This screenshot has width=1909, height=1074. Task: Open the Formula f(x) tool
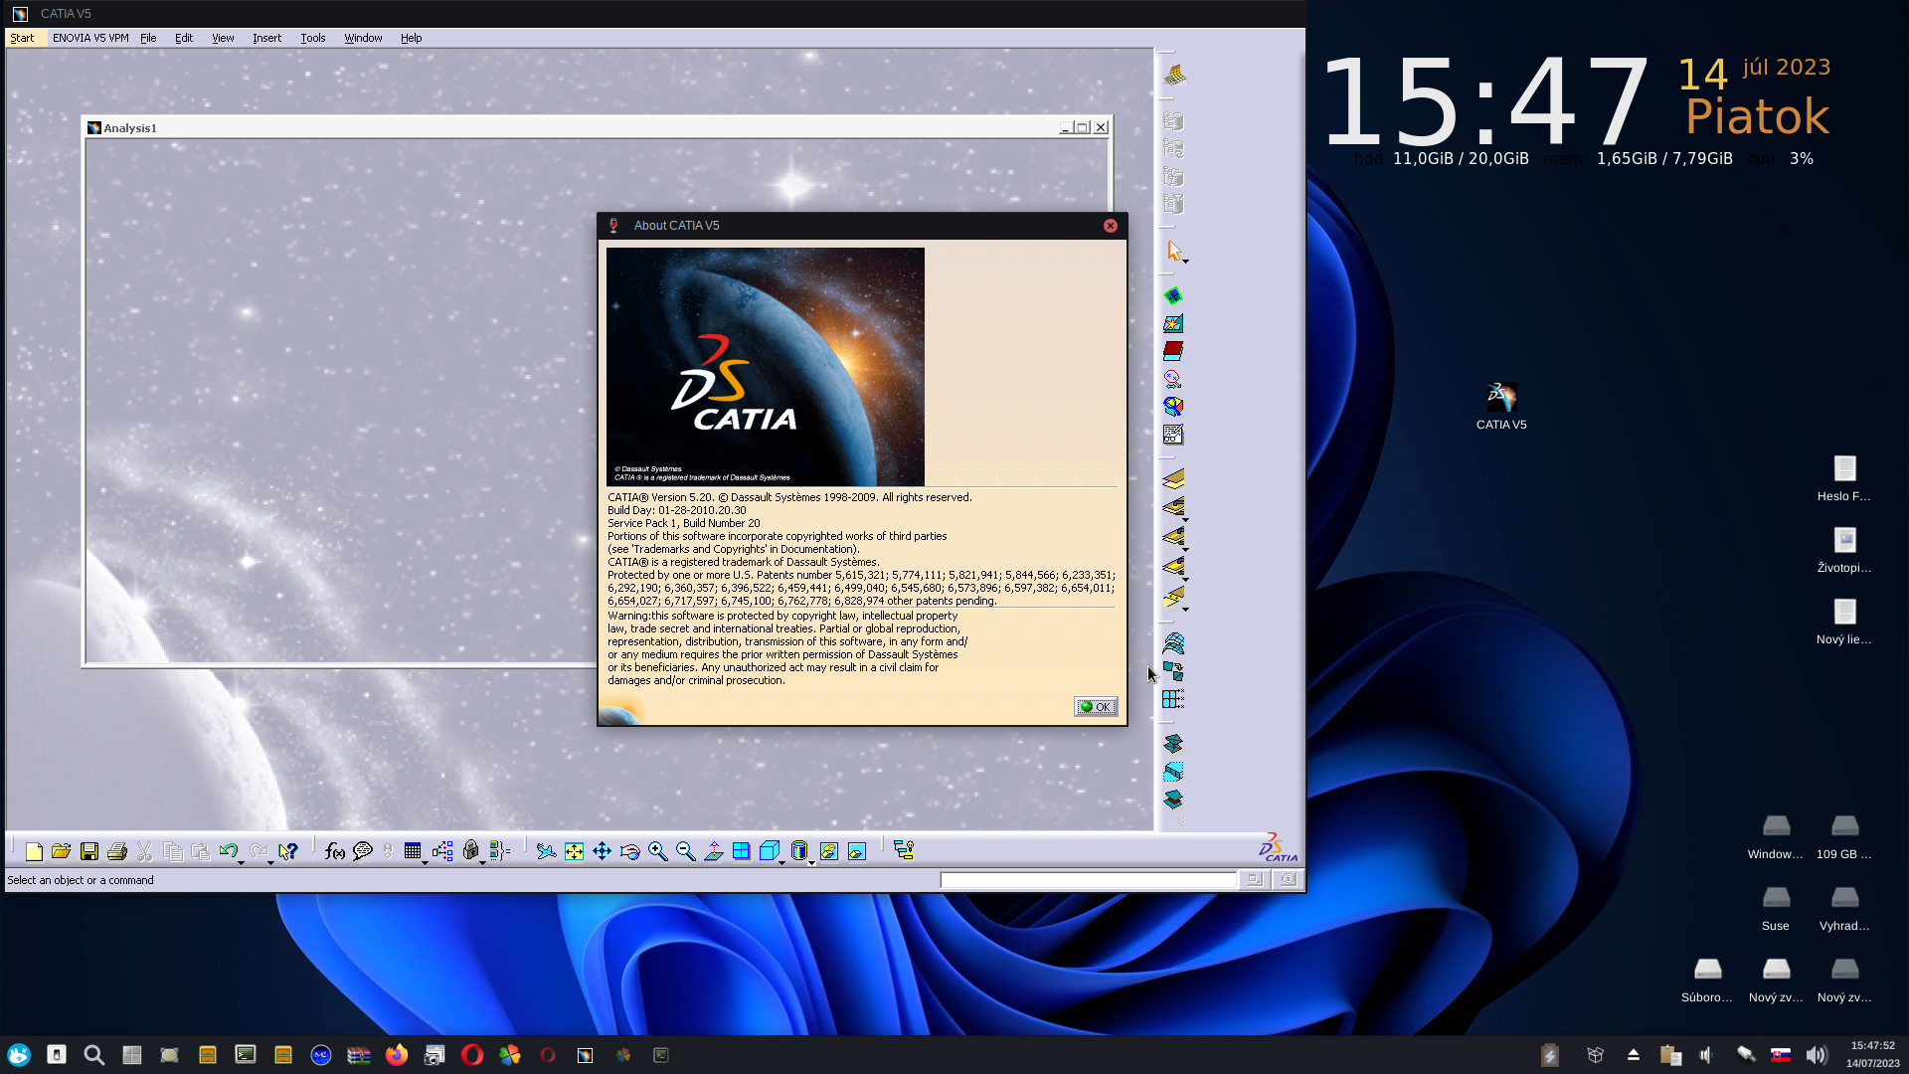tap(335, 851)
